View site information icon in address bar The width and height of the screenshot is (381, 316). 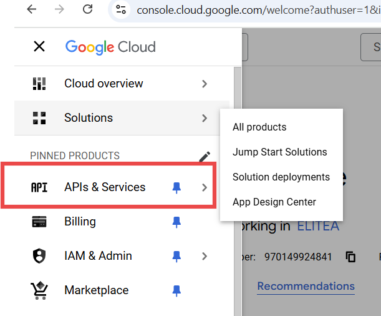(x=121, y=10)
